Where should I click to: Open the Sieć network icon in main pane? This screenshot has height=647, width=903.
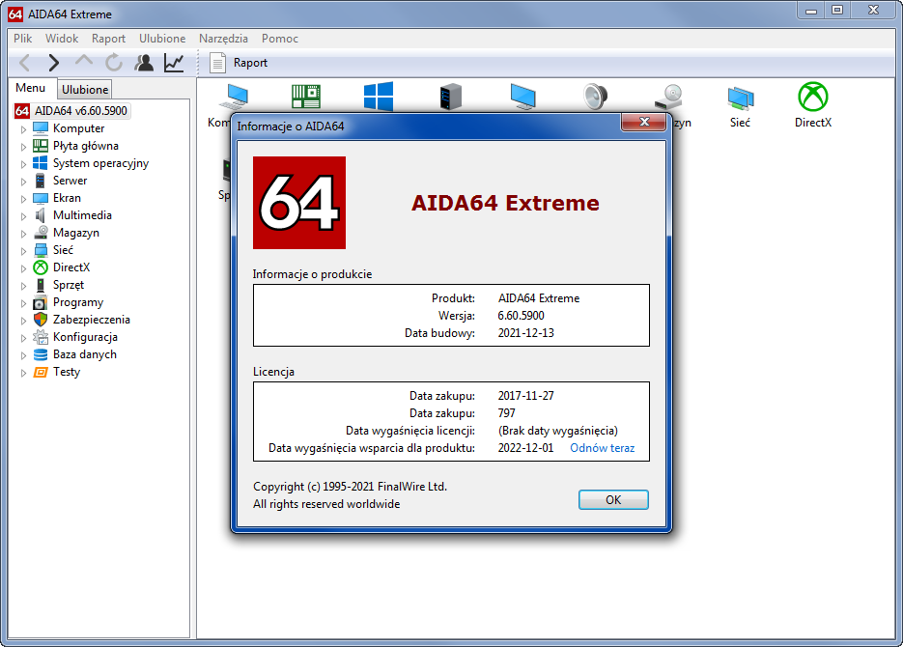(740, 105)
